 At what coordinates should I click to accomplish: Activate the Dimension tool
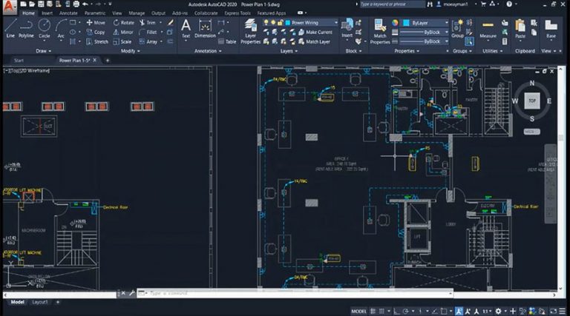[x=205, y=29]
